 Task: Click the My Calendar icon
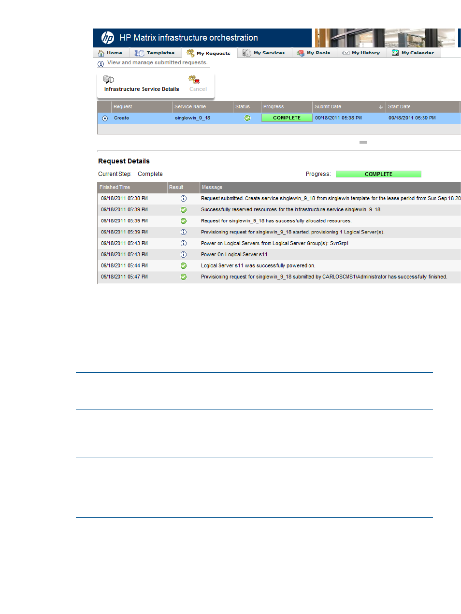click(395, 53)
